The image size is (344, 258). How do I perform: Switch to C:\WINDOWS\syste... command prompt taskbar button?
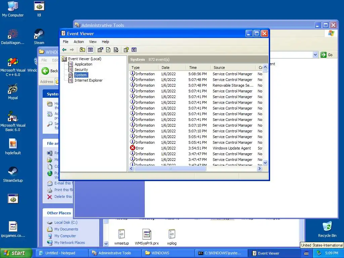pos(221,253)
